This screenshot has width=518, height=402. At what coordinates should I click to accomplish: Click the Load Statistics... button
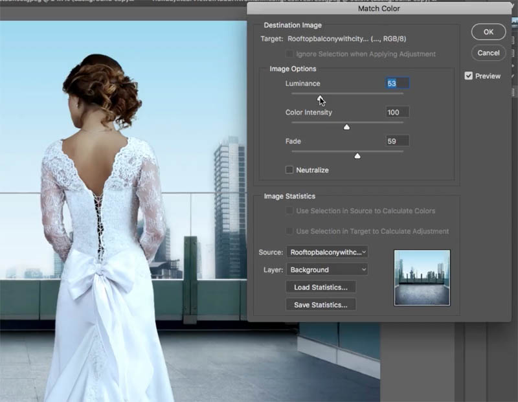click(x=321, y=287)
